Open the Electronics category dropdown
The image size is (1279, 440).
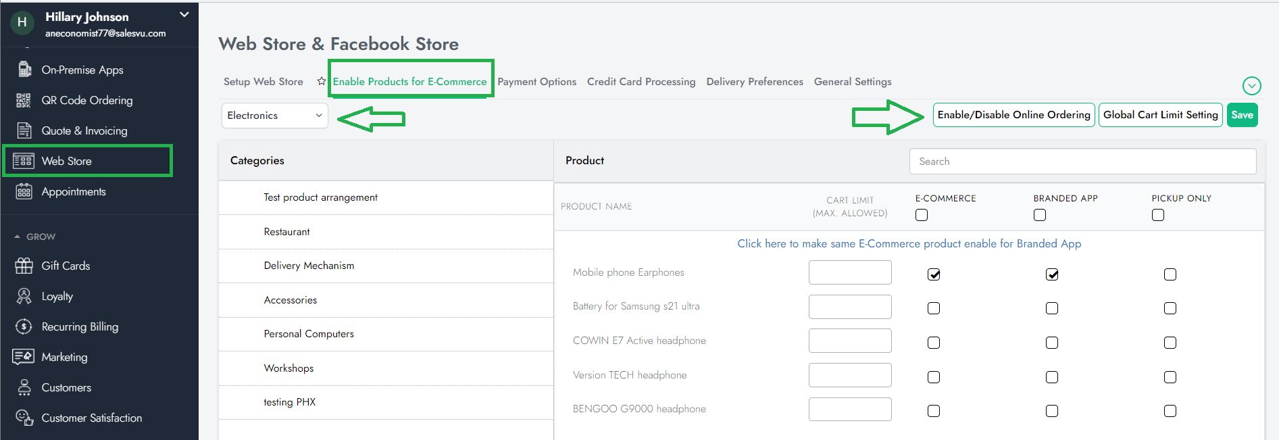pos(274,116)
